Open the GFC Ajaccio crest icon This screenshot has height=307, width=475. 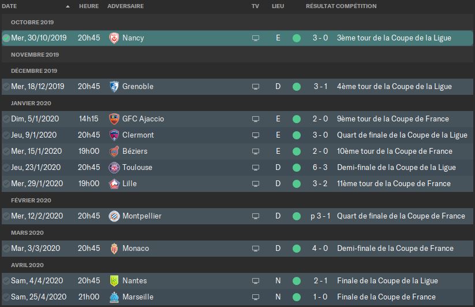click(114, 119)
